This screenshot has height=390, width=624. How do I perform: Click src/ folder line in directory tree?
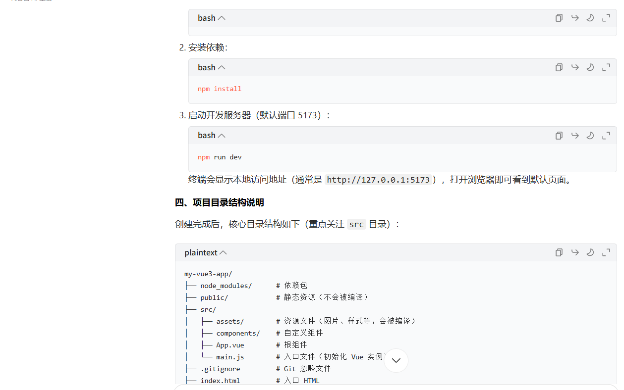click(x=208, y=309)
